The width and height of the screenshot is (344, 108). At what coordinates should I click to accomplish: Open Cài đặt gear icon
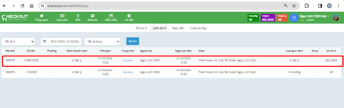pyautogui.click(x=129, y=16)
